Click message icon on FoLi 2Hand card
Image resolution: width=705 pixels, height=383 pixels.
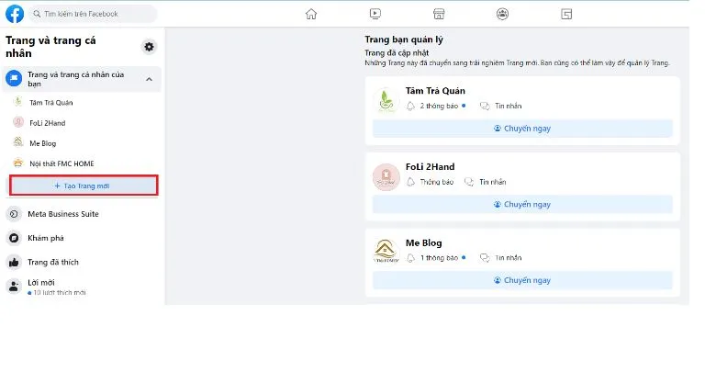point(469,182)
